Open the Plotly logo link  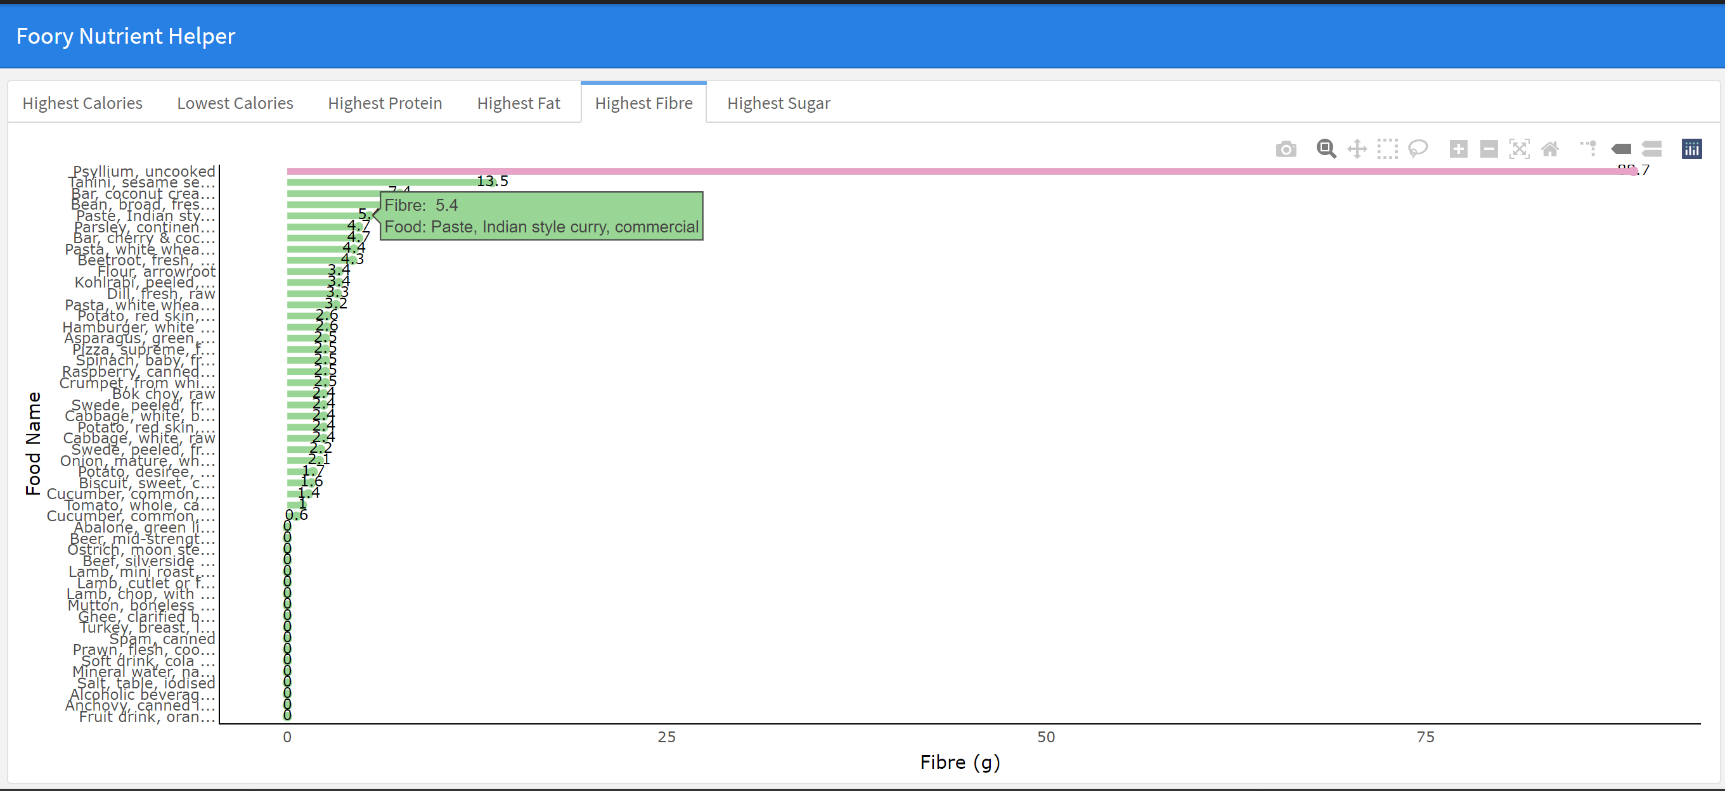[x=1691, y=149]
